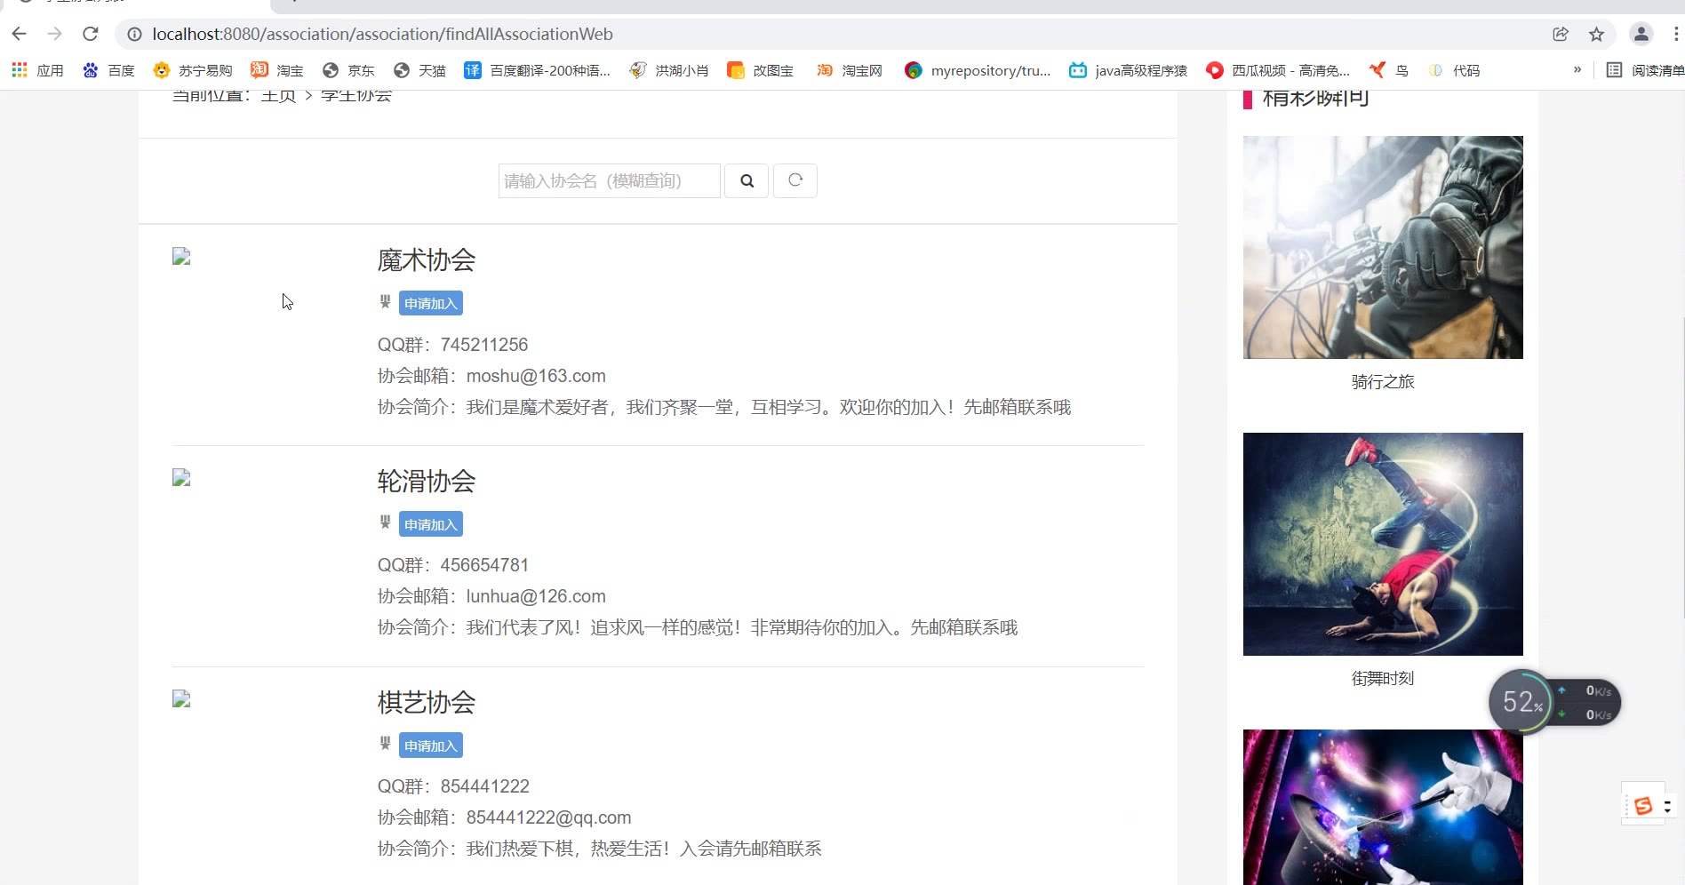Click the 棋艺协会 title
The image size is (1685, 885).
(x=427, y=703)
